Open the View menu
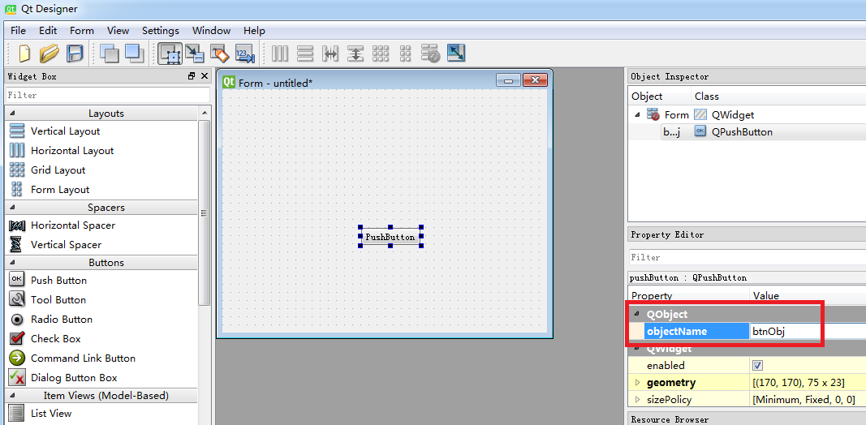The image size is (866, 425). [x=118, y=30]
